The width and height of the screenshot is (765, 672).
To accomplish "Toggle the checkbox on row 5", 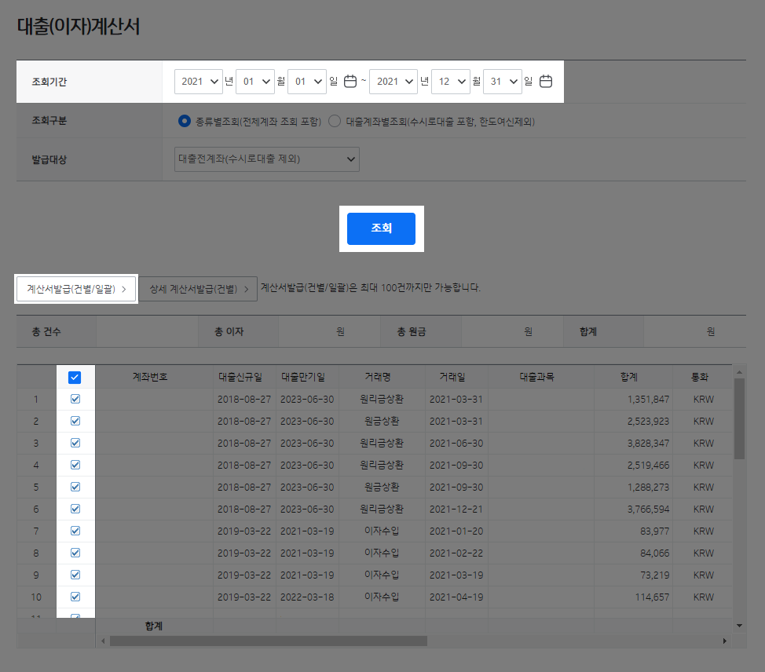I will 75,487.
